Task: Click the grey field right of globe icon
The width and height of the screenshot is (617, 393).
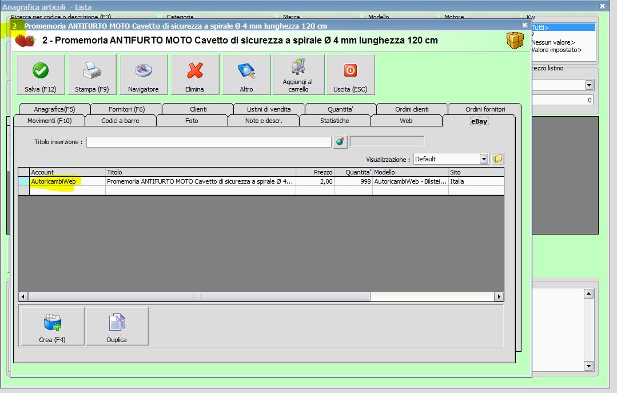Action: tap(387, 142)
